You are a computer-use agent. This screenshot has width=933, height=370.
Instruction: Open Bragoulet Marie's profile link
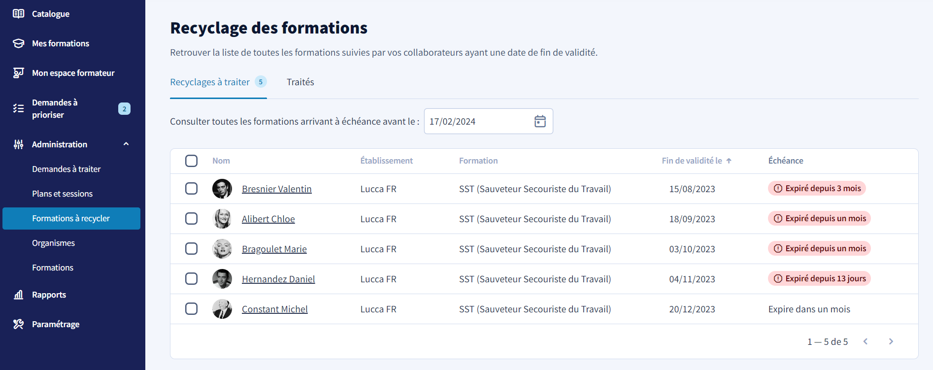274,249
